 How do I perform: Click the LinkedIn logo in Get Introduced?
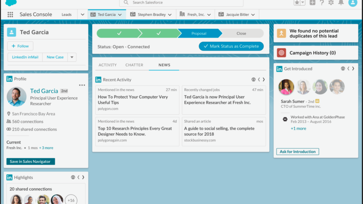click(279, 69)
